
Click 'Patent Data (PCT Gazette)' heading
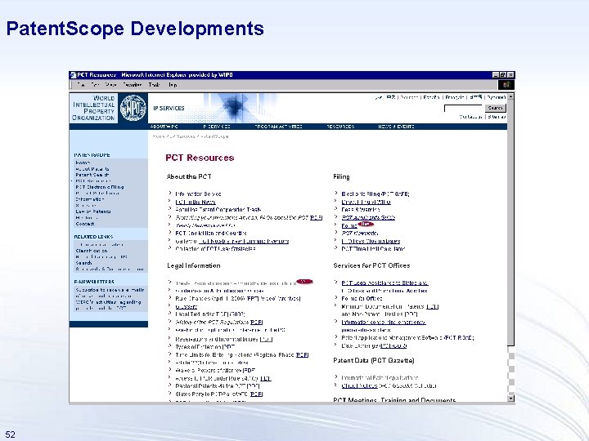point(374,360)
